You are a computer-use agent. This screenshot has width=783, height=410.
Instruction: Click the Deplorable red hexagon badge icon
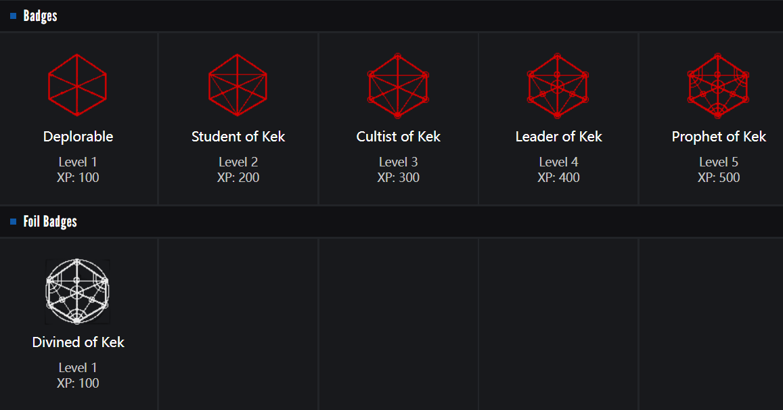click(x=78, y=86)
